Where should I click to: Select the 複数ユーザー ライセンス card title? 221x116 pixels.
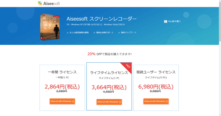pyautogui.click(x=156, y=72)
